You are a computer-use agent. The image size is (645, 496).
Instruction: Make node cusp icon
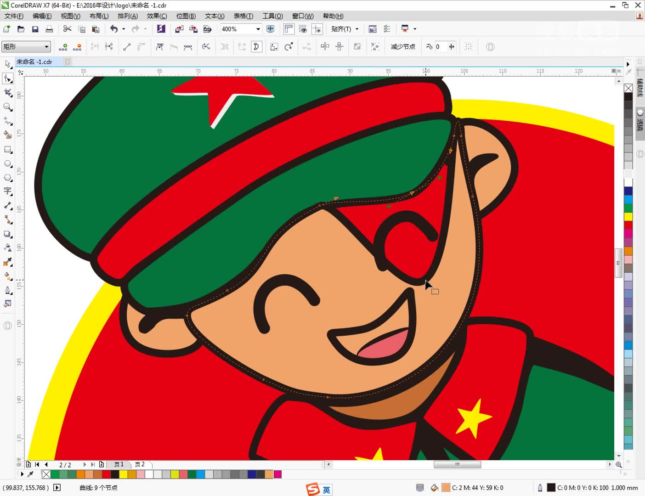(x=160, y=47)
